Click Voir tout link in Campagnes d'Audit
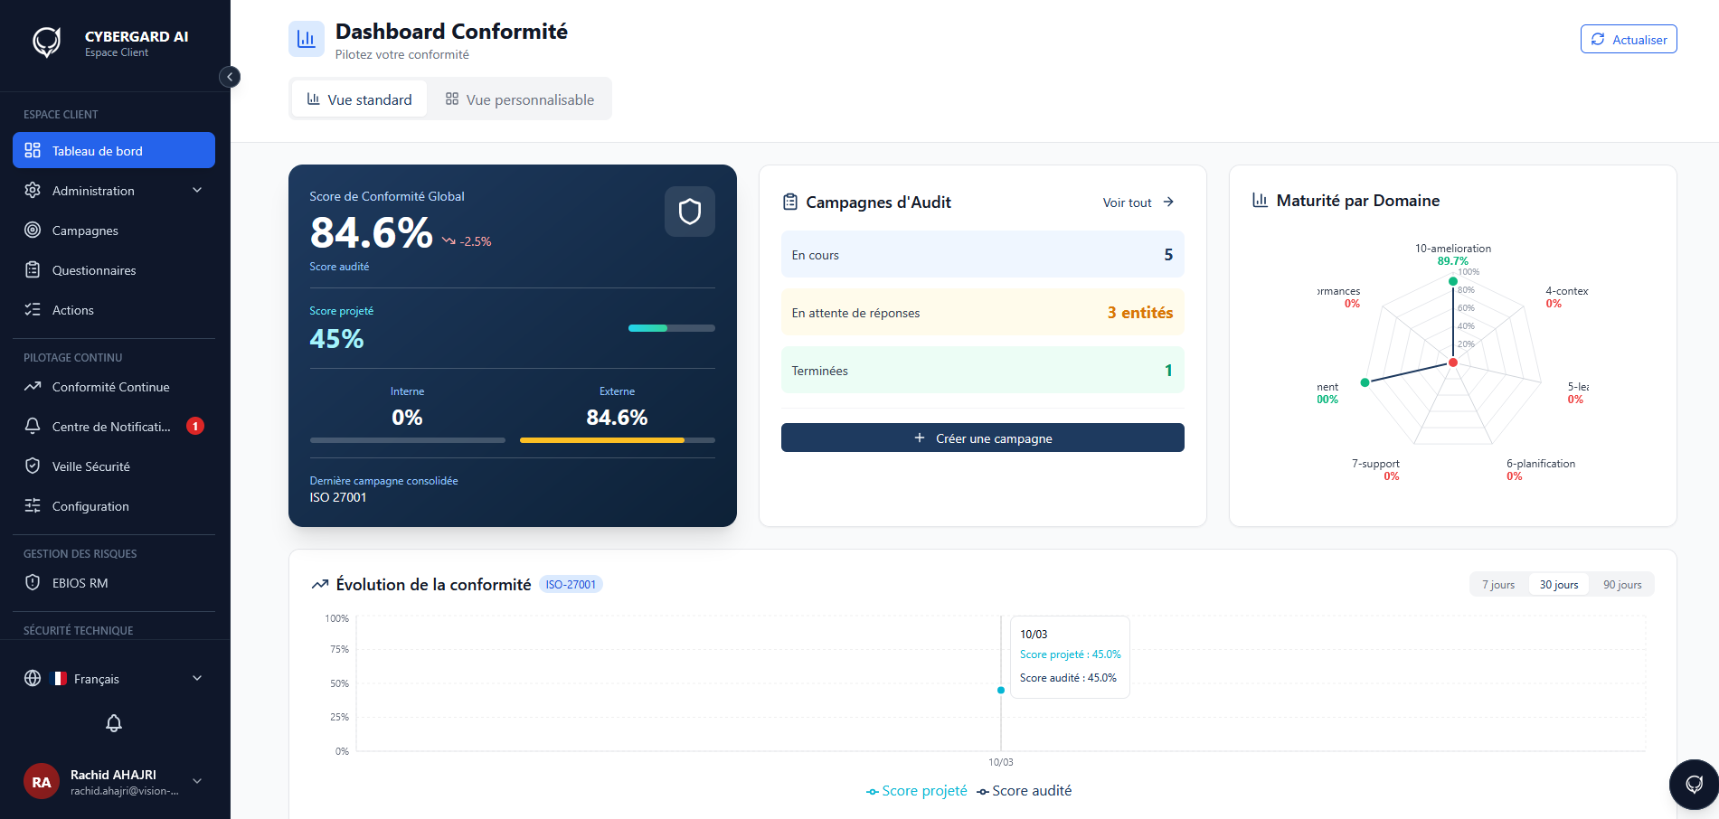This screenshot has height=819, width=1719. point(1138,202)
